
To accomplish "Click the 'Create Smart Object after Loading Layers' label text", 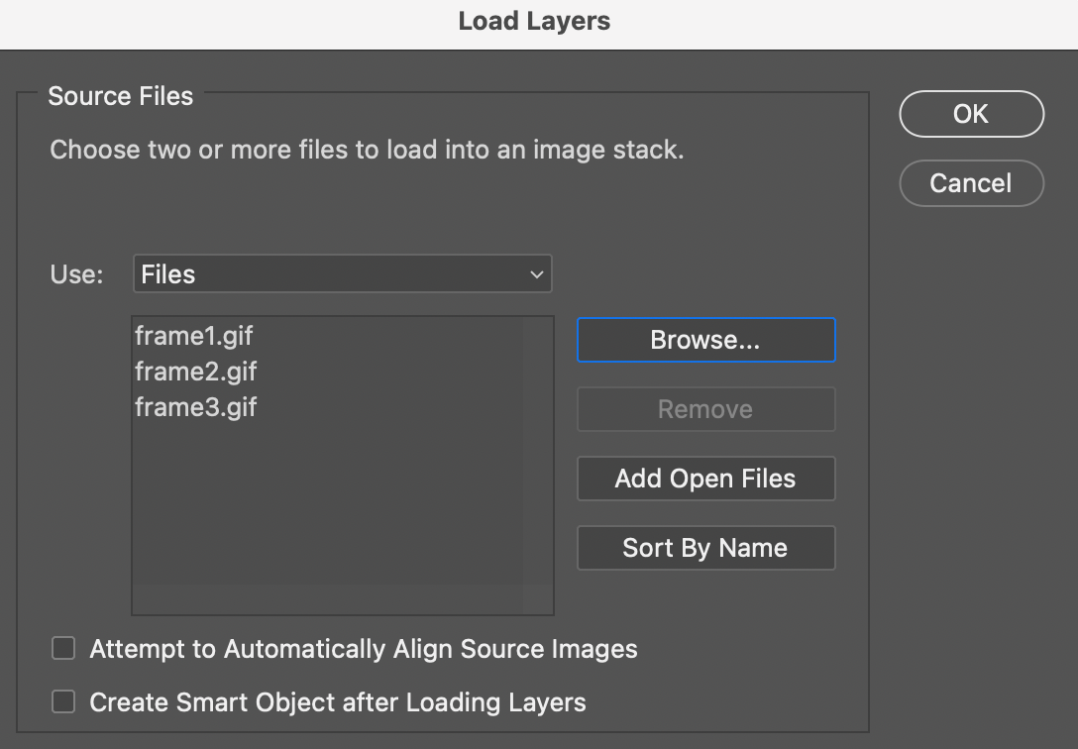I will tap(338, 702).
